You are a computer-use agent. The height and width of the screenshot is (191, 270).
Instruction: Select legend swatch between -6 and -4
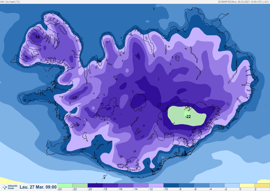201,185
